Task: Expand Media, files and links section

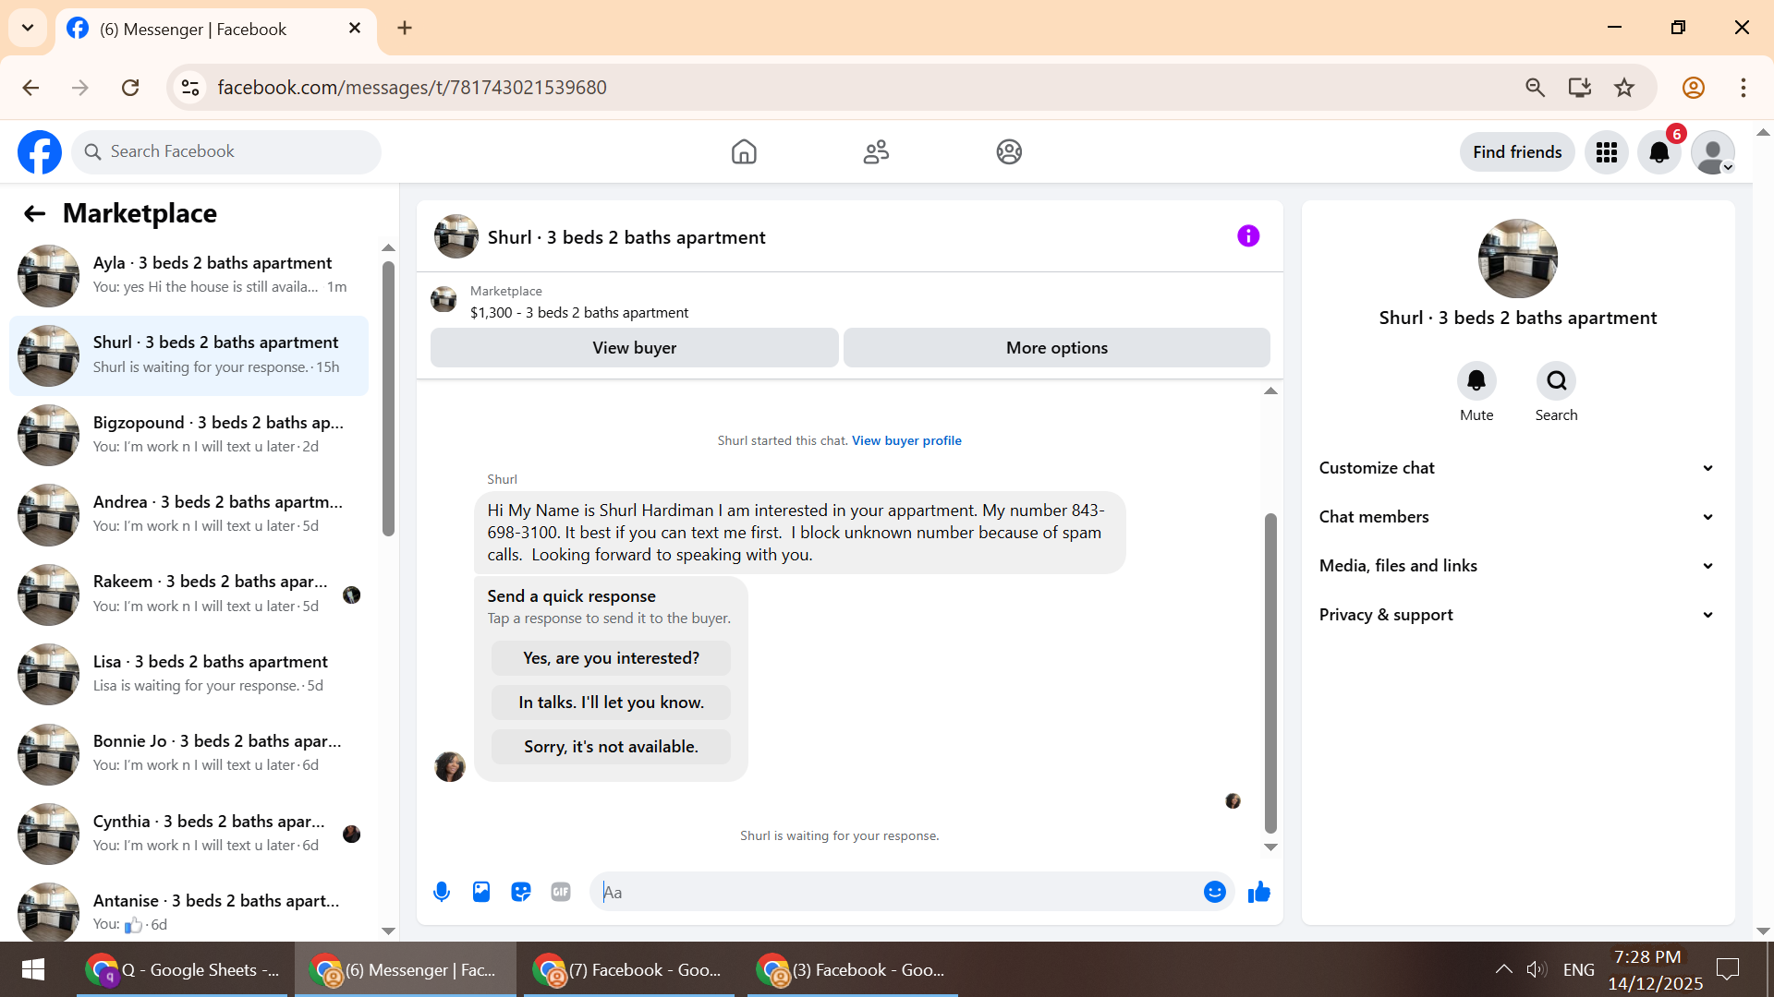Action: coord(1517,566)
